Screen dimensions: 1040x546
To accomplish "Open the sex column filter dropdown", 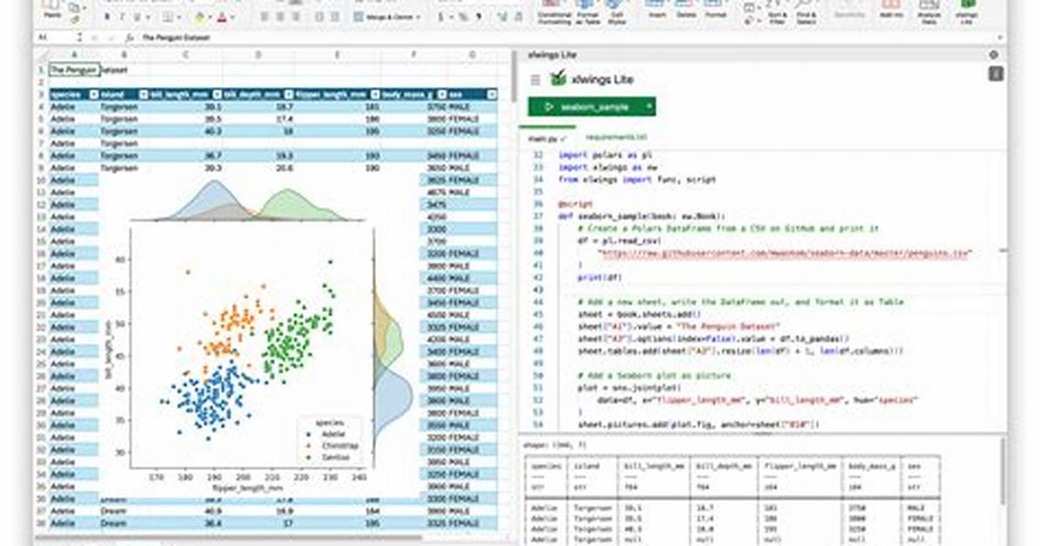I will pos(491,95).
